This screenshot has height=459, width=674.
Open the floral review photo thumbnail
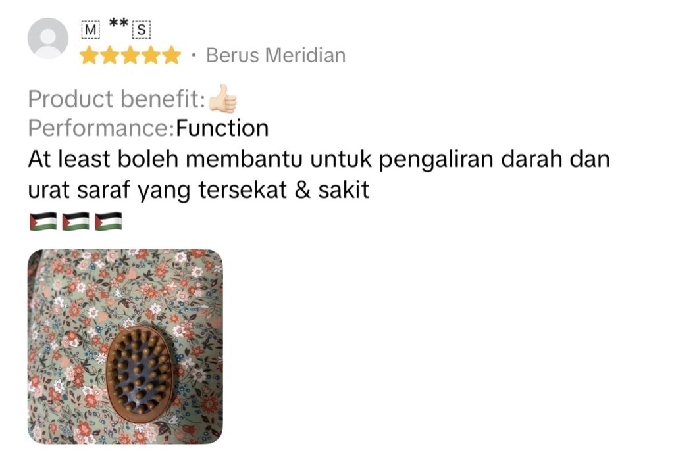(x=125, y=347)
